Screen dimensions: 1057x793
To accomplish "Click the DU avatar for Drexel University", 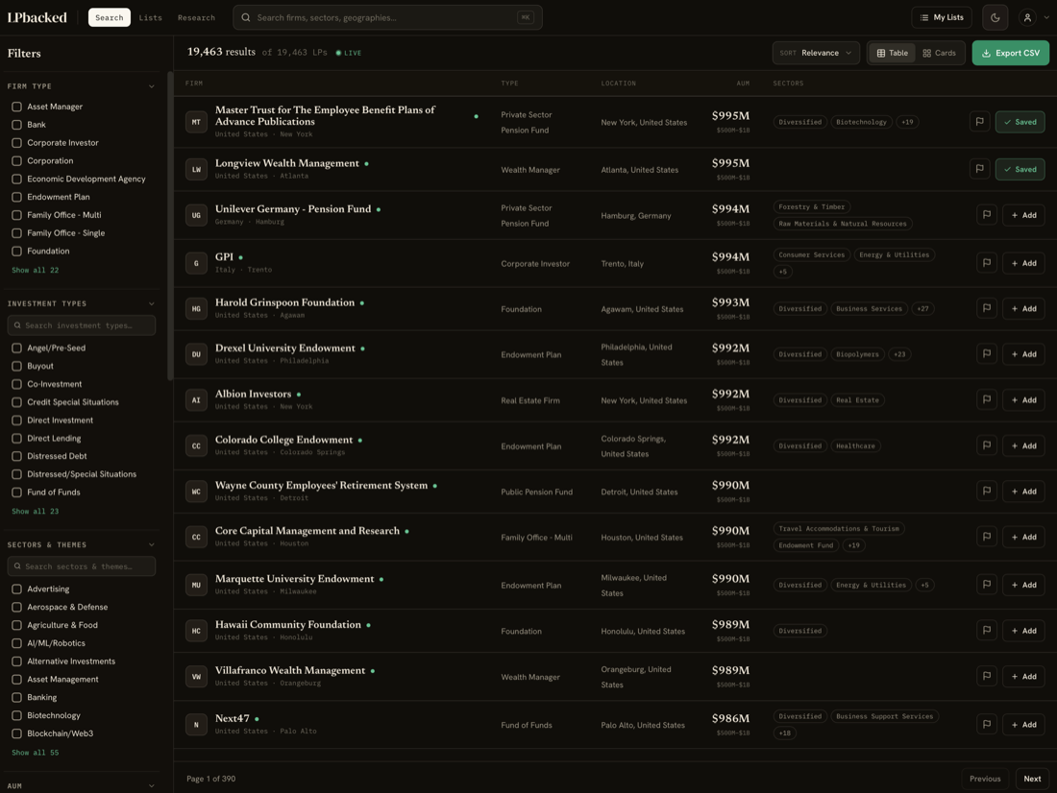I will 196,353.
